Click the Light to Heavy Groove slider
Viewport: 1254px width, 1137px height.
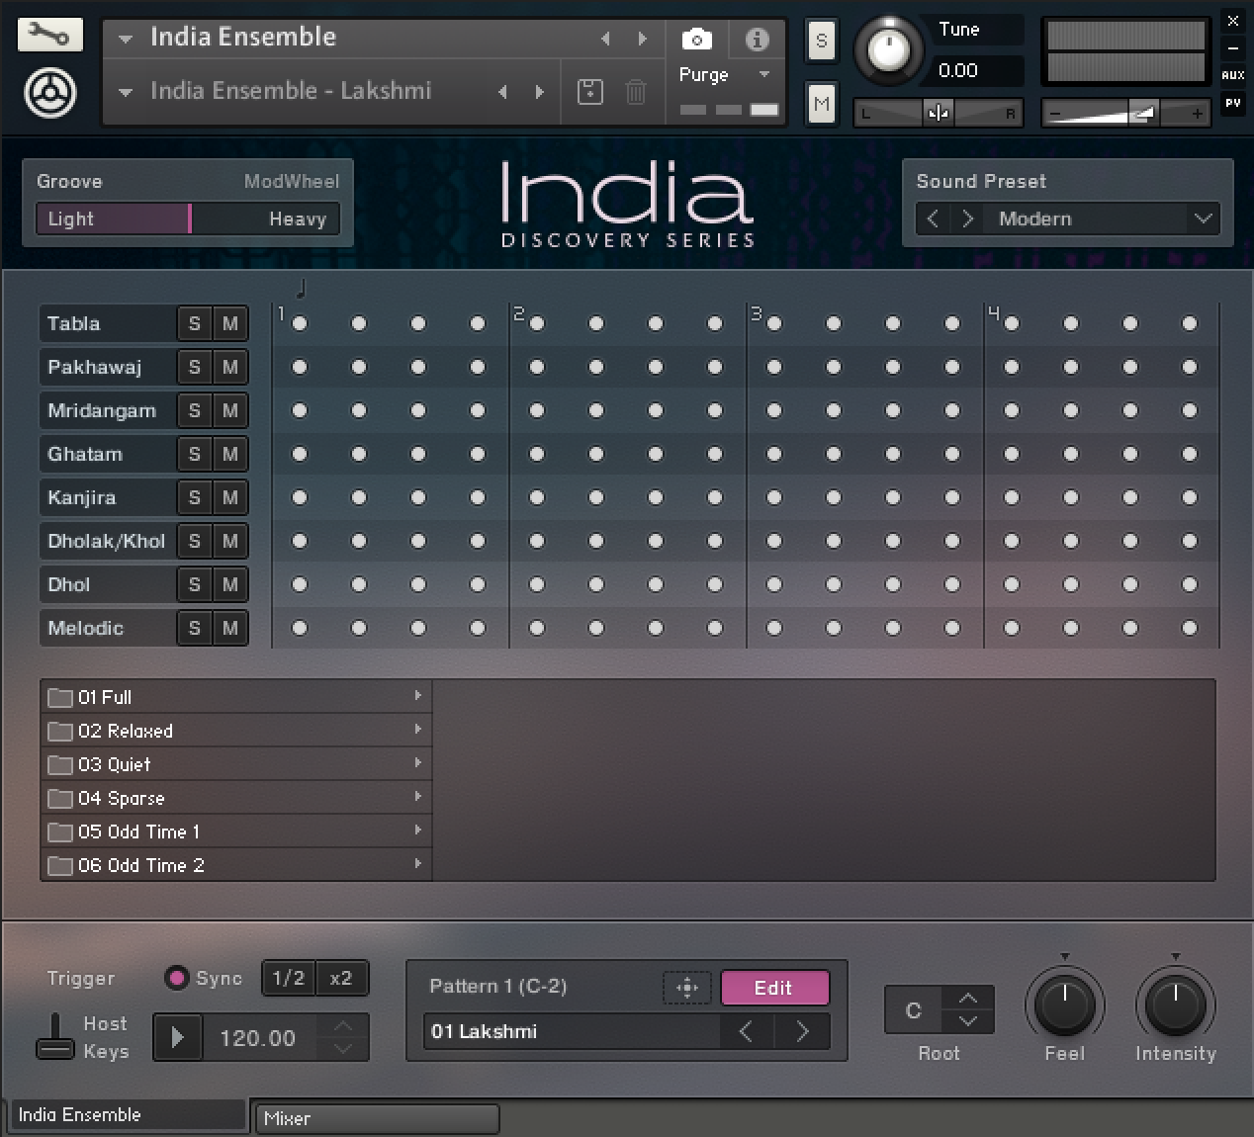[x=188, y=219]
